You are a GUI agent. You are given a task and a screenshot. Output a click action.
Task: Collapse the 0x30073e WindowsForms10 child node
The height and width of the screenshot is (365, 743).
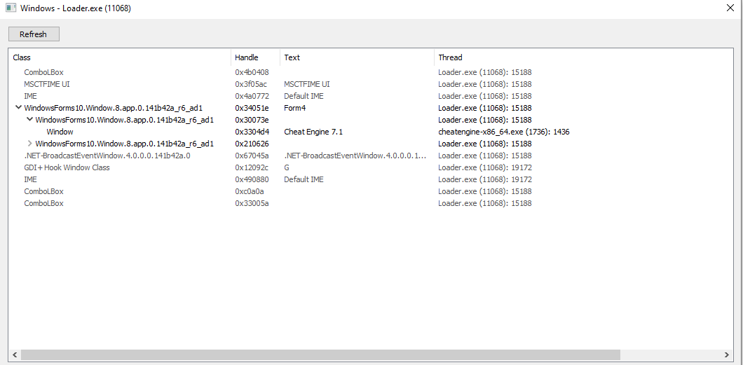pyautogui.click(x=29, y=120)
